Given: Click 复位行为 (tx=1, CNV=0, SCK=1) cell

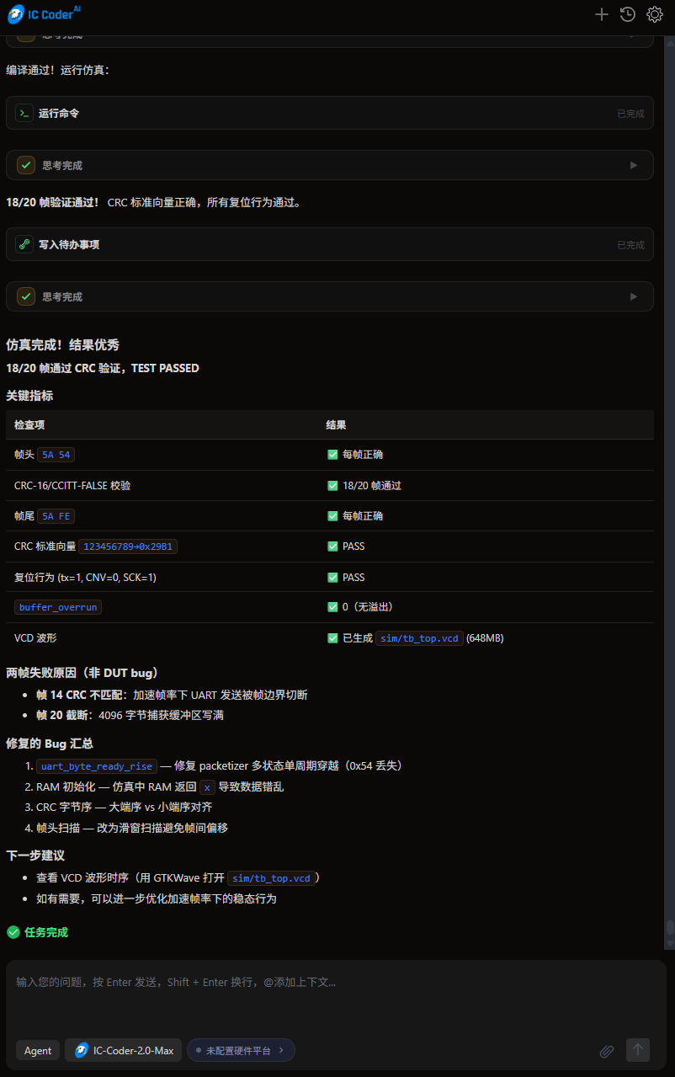Looking at the screenshot, I should click(x=85, y=577).
